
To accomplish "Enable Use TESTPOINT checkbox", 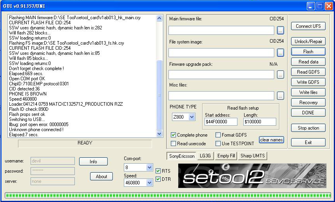I will pos(218,144).
